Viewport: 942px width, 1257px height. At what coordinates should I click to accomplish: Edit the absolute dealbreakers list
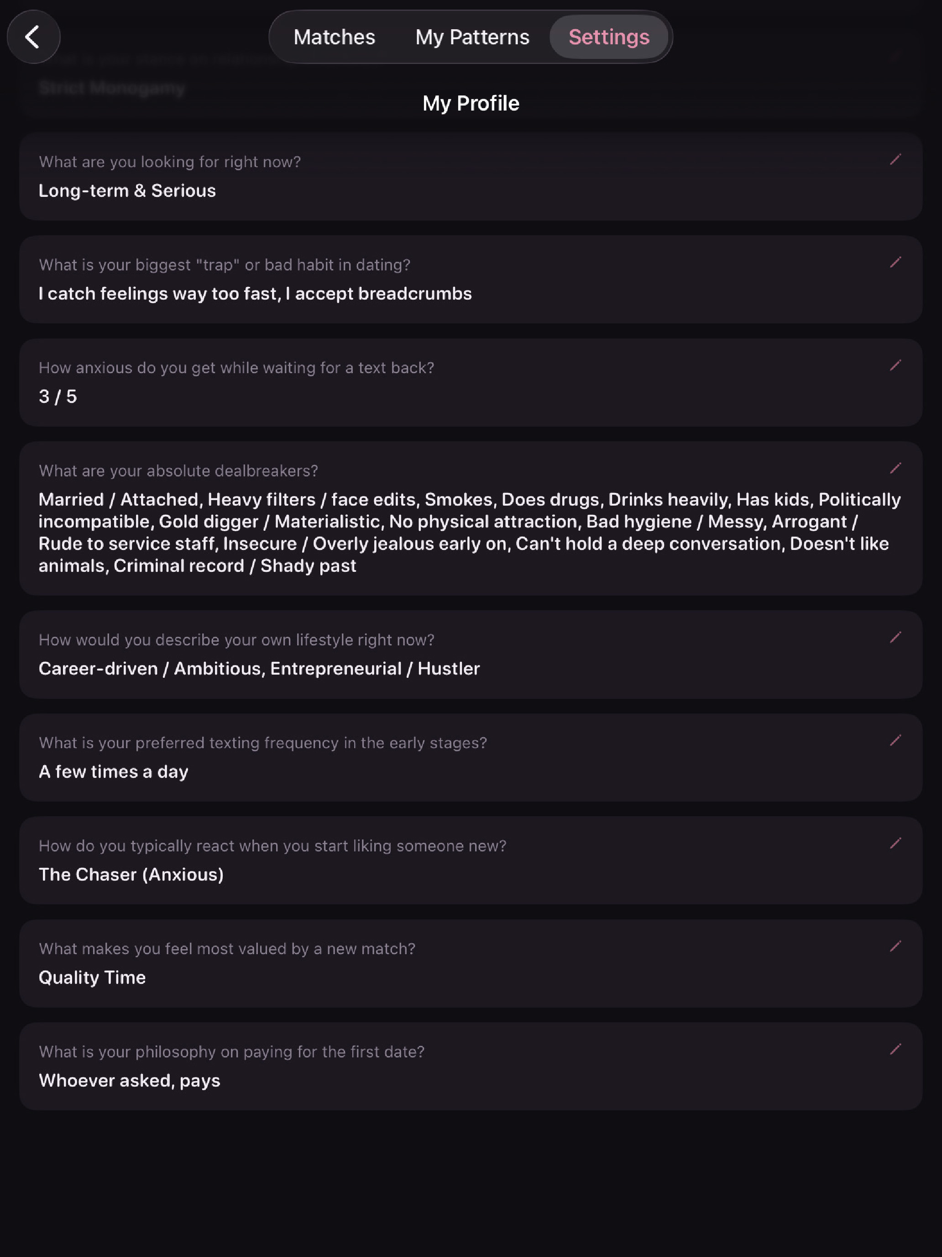pyautogui.click(x=895, y=468)
